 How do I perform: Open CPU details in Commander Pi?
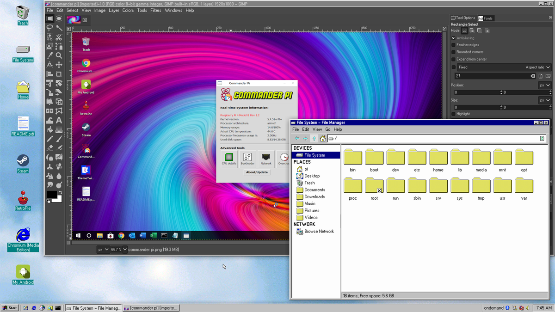[229, 159]
